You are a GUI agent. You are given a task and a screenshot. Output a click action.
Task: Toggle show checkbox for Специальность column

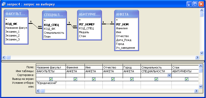point(156,79)
